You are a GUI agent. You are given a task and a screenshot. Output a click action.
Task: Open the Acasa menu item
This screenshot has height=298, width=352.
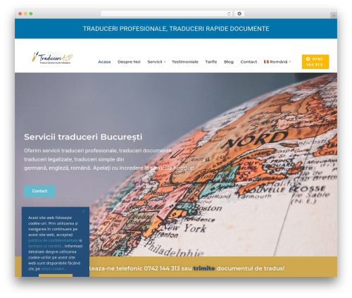[104, 62]
